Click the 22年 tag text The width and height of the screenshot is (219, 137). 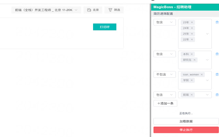(x=186, y=40)
